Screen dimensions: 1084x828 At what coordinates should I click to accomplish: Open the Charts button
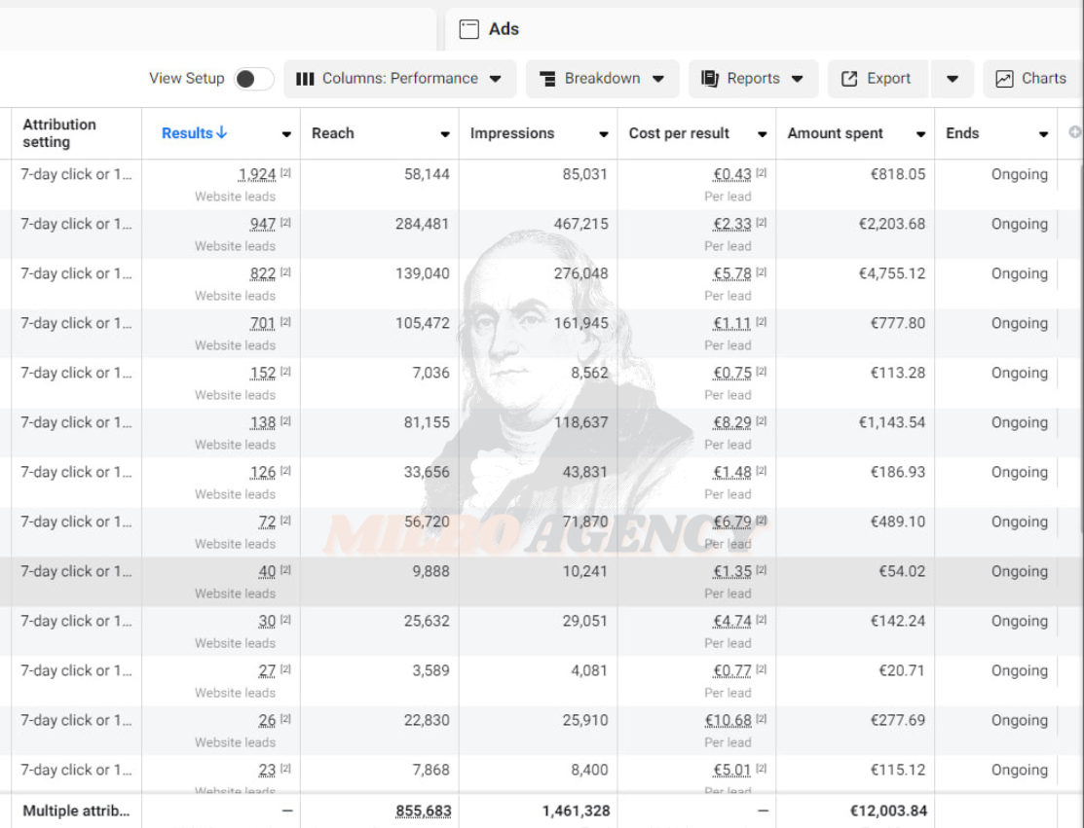(x=1032, y=79)
